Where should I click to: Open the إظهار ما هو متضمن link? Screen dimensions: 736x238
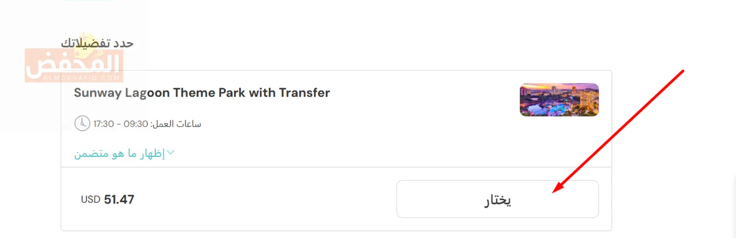pyautogui.click(x=124, y=153)
